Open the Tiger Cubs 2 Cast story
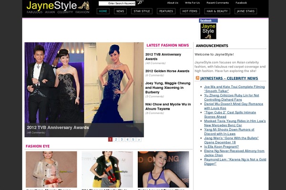286x190 pixels. click(x=230, y=114)
